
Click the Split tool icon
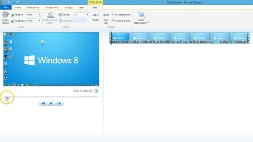[96, 15]
